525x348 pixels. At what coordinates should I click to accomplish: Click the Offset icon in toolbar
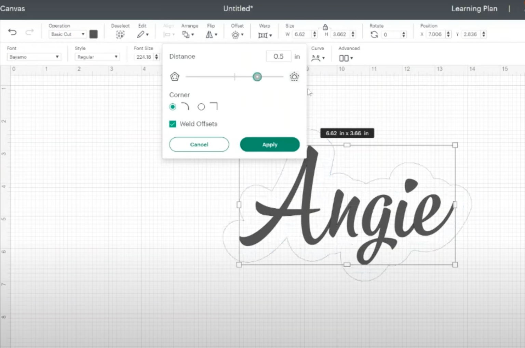tap(237, 35)
